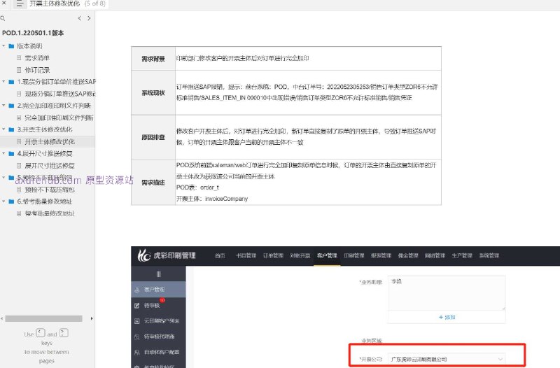Go to next page with right chevron
The width and height of the screenshot is (560, 368).
[x=89, y=18]
